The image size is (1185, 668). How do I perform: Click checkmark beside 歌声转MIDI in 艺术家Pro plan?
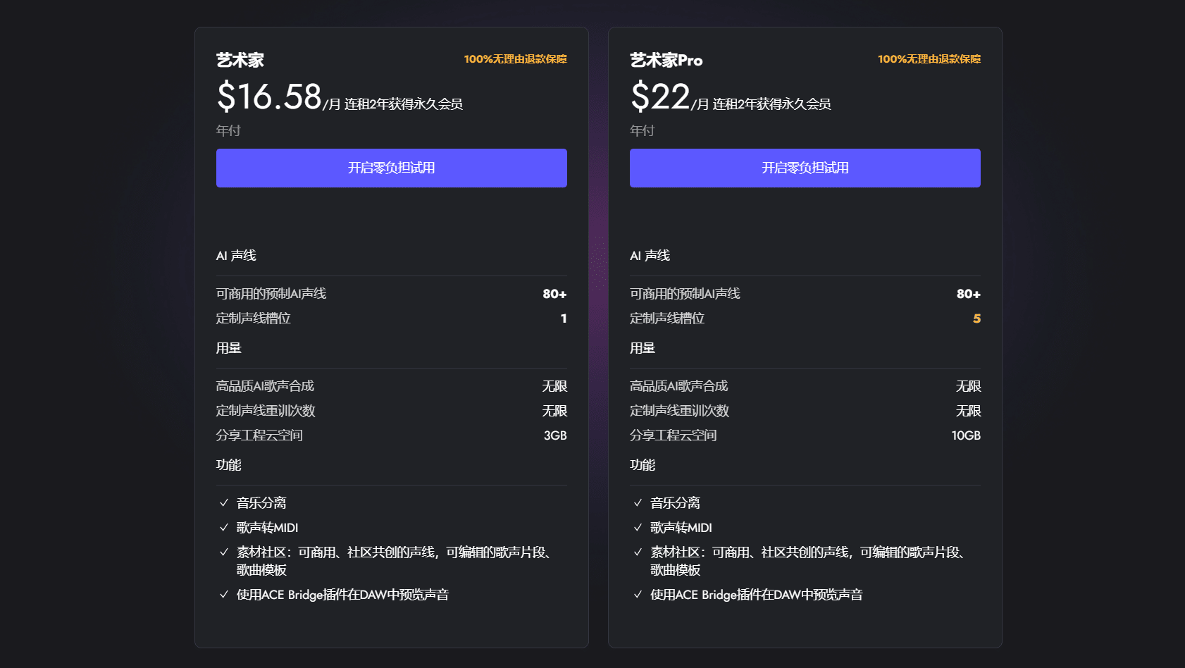point(638,527)
